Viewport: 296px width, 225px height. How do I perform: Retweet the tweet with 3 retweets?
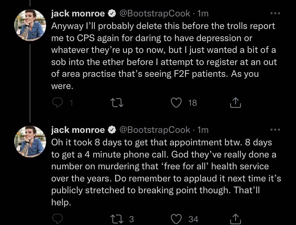click(117, 219)
